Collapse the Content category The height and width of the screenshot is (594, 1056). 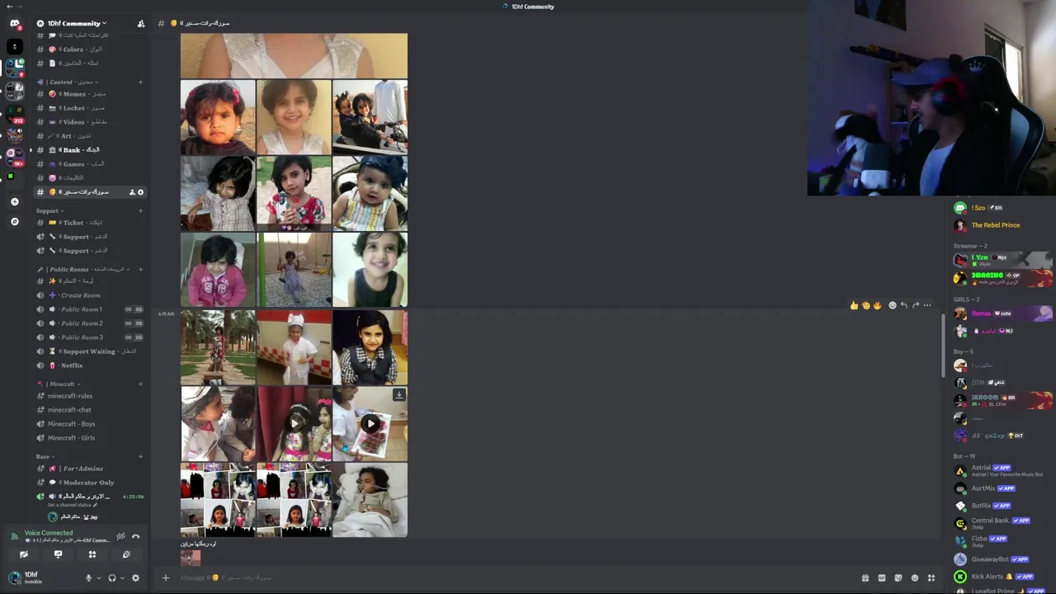(69, 82)
